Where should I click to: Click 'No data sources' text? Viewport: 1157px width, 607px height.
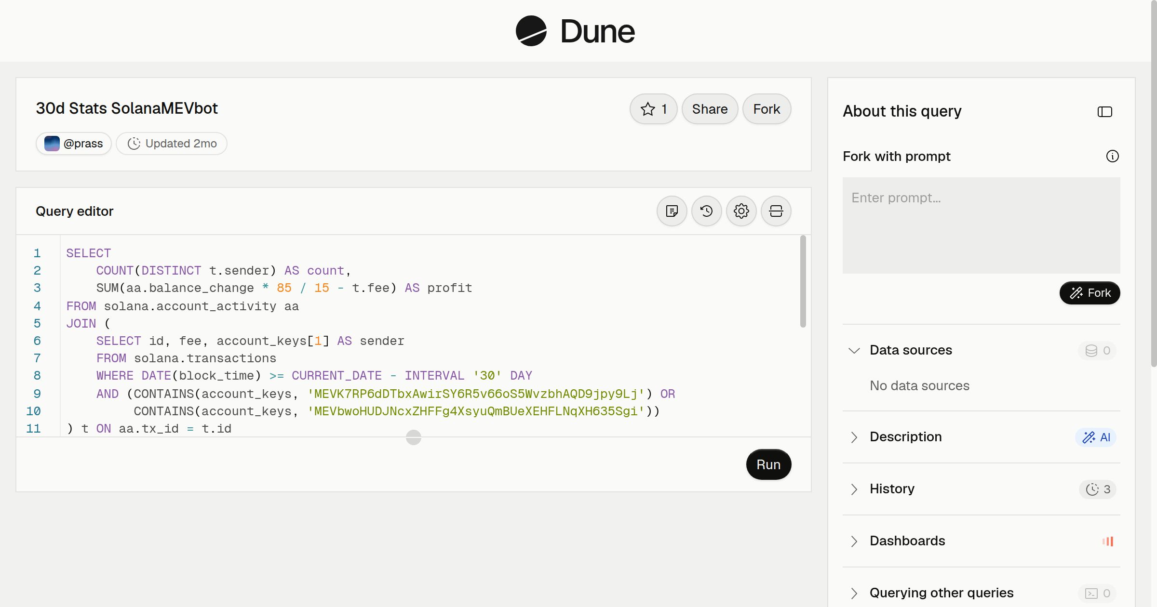[x=919, y=386]
